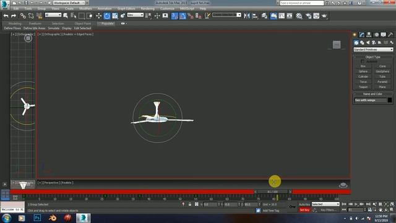Open the Render Setup icon
396x223 pixels.
[308, 16]
